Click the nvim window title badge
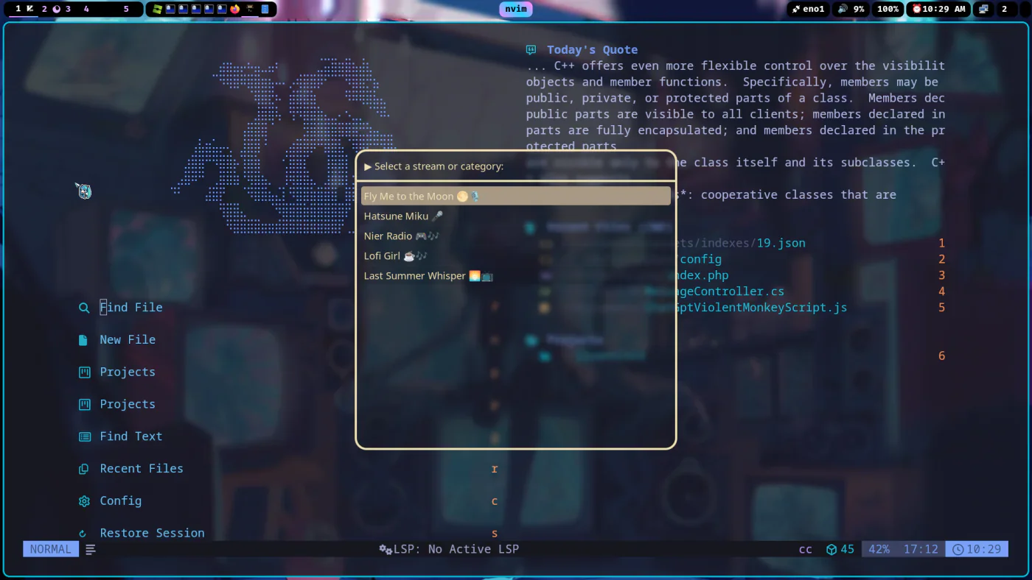The height and width of the screenshot is (580, 1032). (516, 9)
